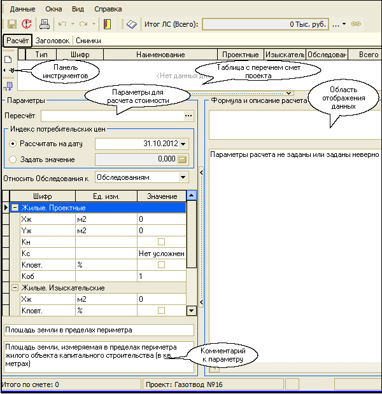Screen dimensions: 382x394
Task: Click the red Refresh icon in toolbar
Action: click(x=27, y=24)
